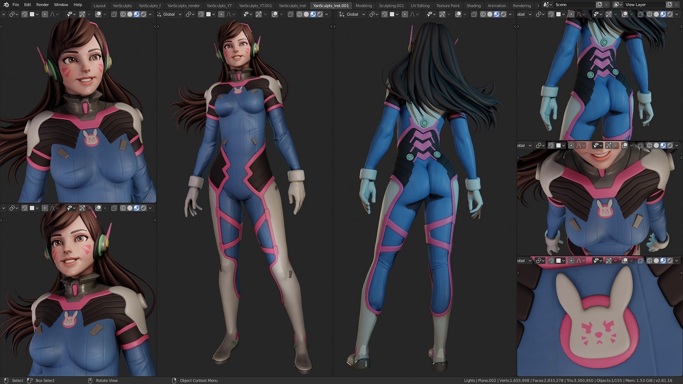Switch to the YanSculpts_render workspace tab
The width and height of the screenshot is (683, 384).
click(x=184, y=5)
